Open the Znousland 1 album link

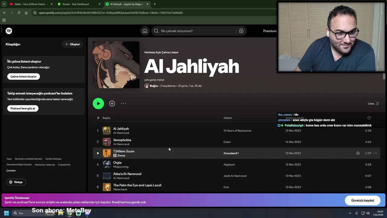click(x=231, y=153)
